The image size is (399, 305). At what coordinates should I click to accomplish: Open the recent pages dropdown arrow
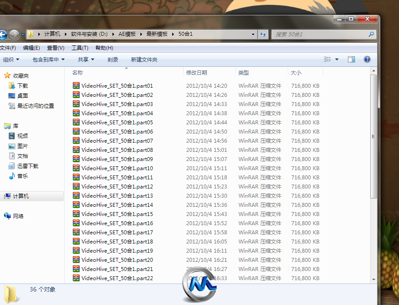tap(23, 34)
